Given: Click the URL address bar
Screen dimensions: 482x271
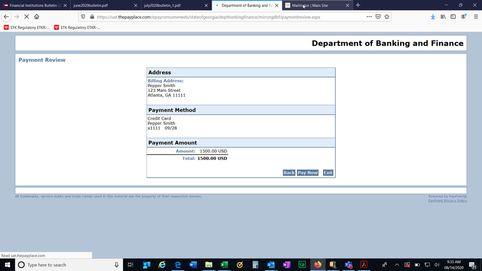Looking at the screenshot, I should coord(217,16).
